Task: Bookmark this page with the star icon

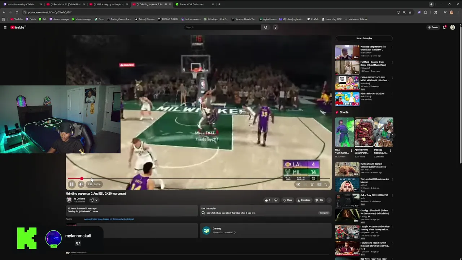Action: point(410,12)
